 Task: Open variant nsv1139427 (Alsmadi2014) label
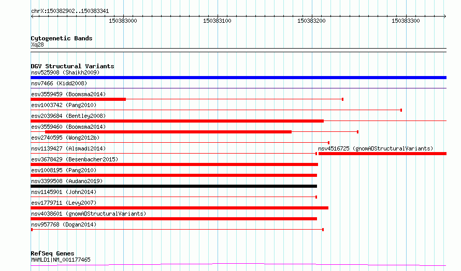[68, 148]
